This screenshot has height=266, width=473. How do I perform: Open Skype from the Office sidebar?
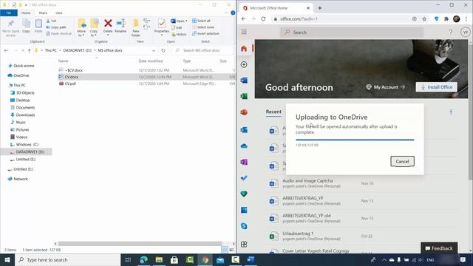click(244, 226)
